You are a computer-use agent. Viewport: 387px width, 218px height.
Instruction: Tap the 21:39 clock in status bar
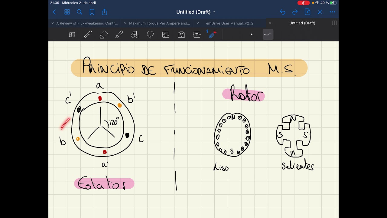[x=55, y=3]
